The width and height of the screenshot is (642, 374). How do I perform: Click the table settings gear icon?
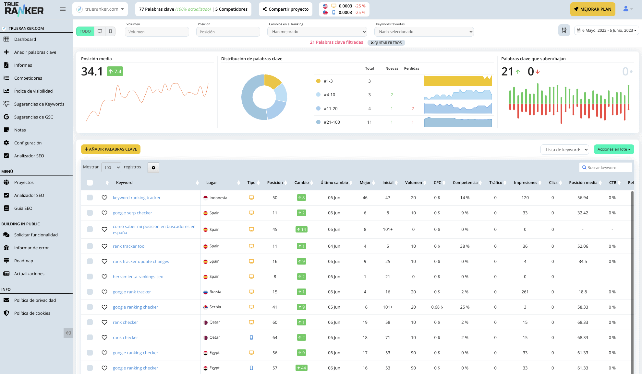(153, 168)
